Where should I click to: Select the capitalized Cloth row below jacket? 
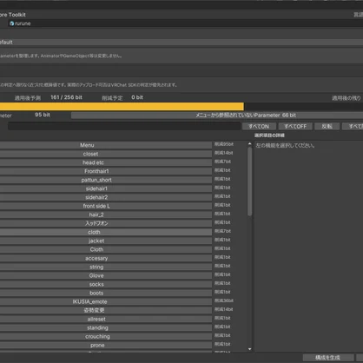coord(106,249)
